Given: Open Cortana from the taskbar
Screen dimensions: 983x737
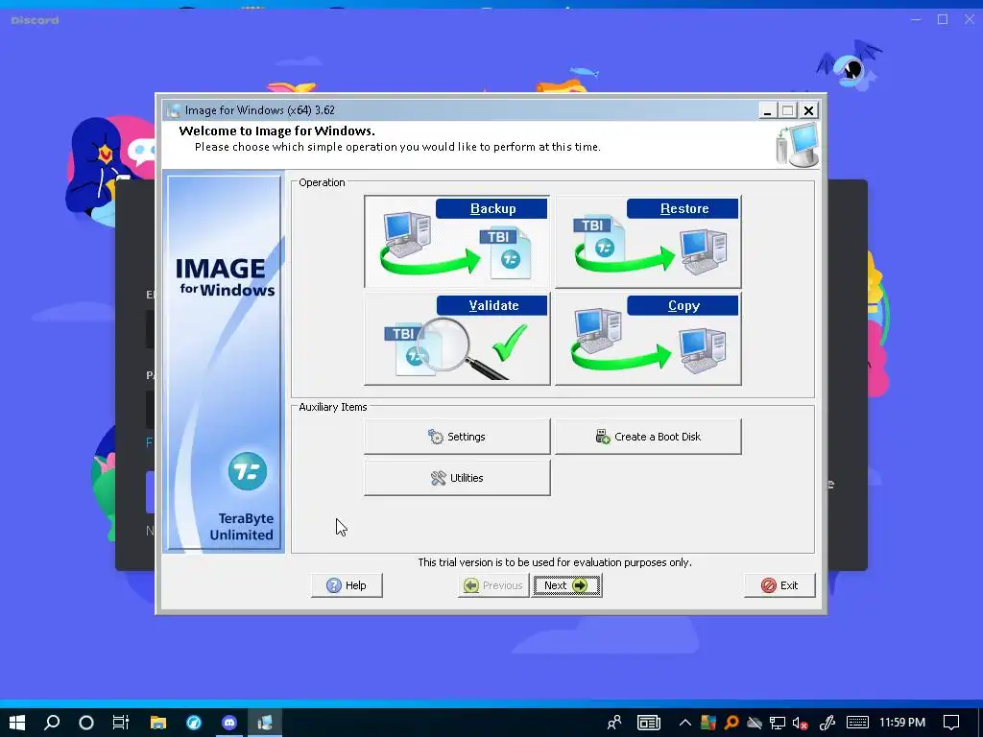Looking at the screenshot, I should pos(86,723).
